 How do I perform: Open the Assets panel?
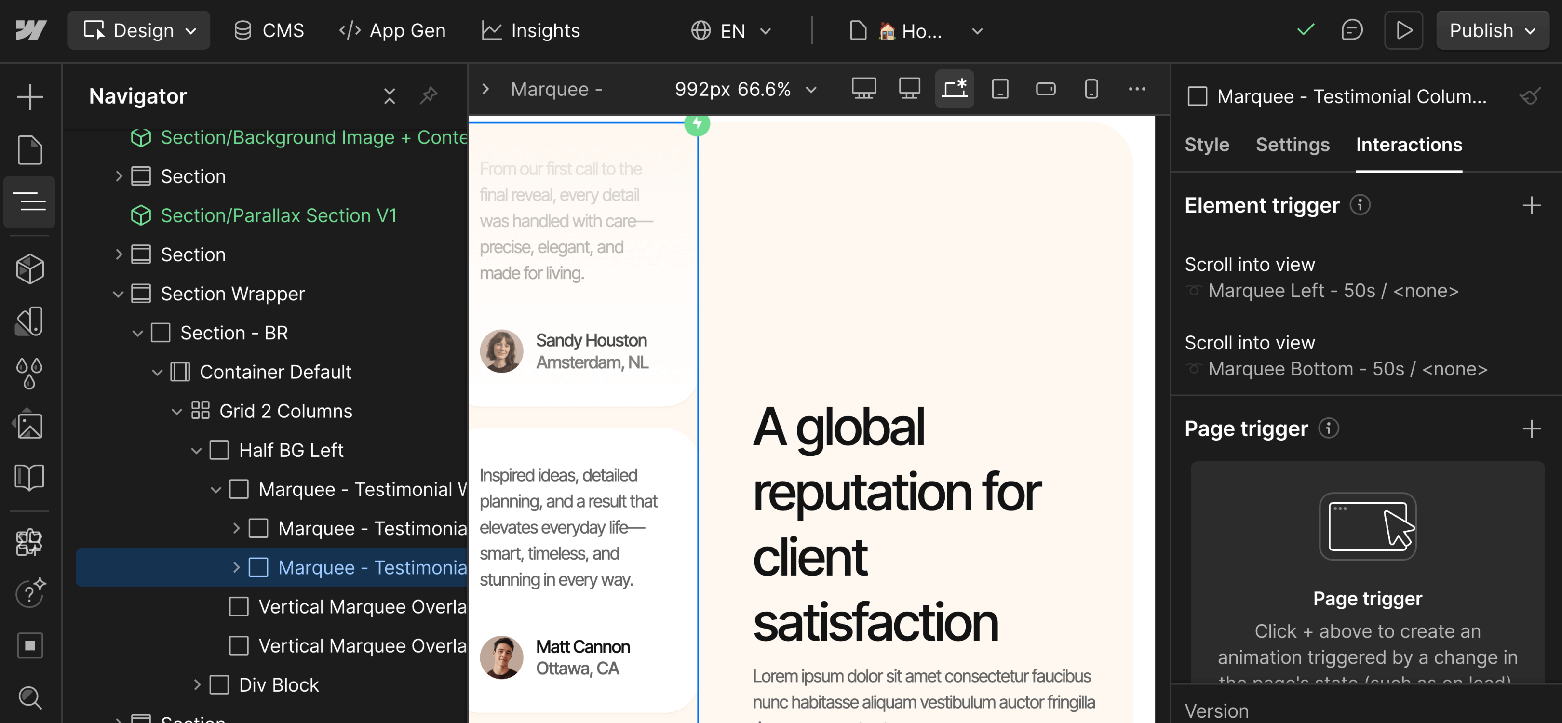[x=29, y=424]
